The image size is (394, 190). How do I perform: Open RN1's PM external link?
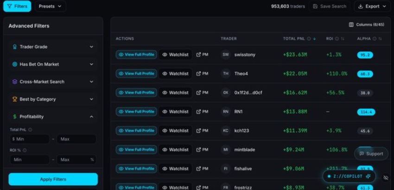coord(202,112)
